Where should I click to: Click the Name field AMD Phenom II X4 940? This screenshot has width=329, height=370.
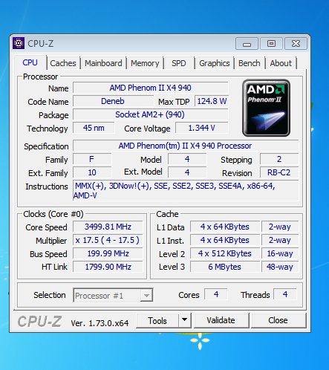pos(151,88)
